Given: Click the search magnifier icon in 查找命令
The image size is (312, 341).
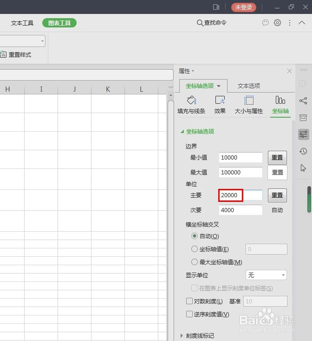Looking at the screenshot, I should tap(200, 23).
